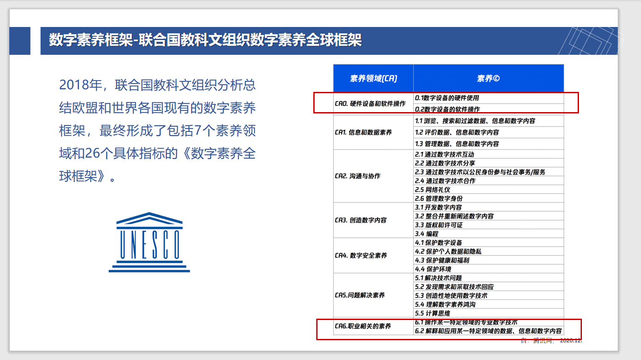Click the 素养领域(CA) table header cell
Screen dimensions: 641x360
(373, 78)
